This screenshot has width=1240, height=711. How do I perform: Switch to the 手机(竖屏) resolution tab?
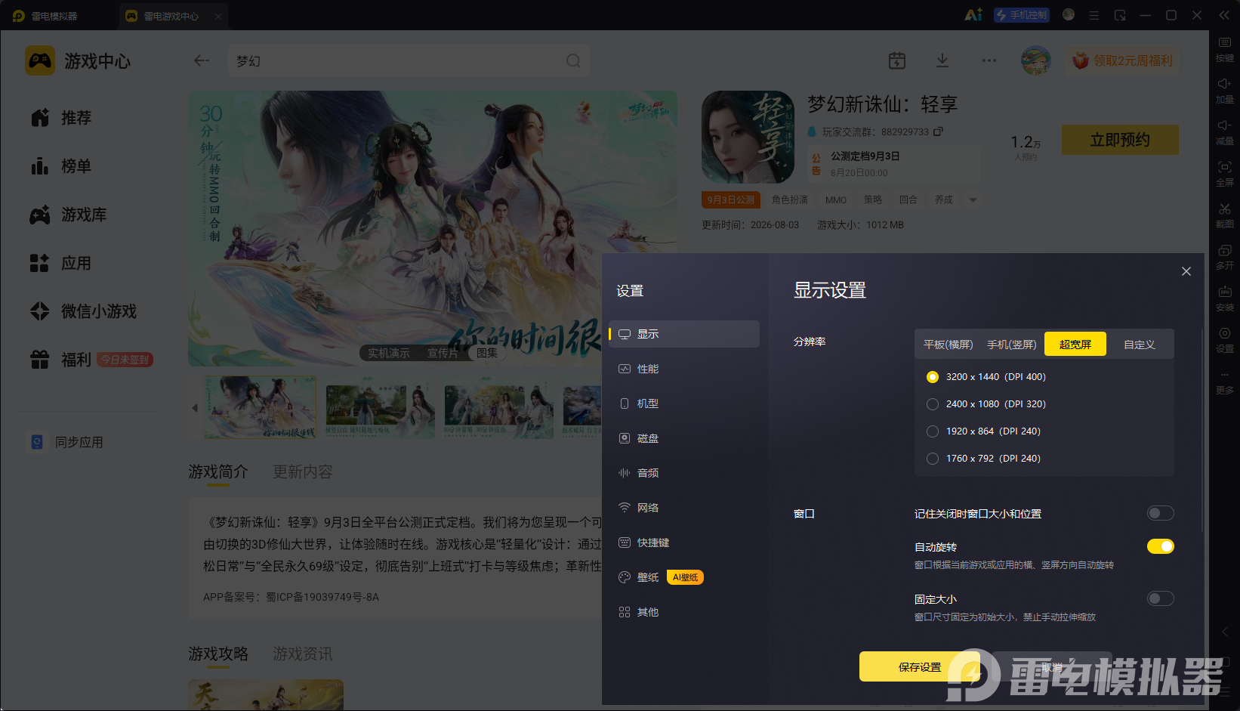tap(1011, 345)
